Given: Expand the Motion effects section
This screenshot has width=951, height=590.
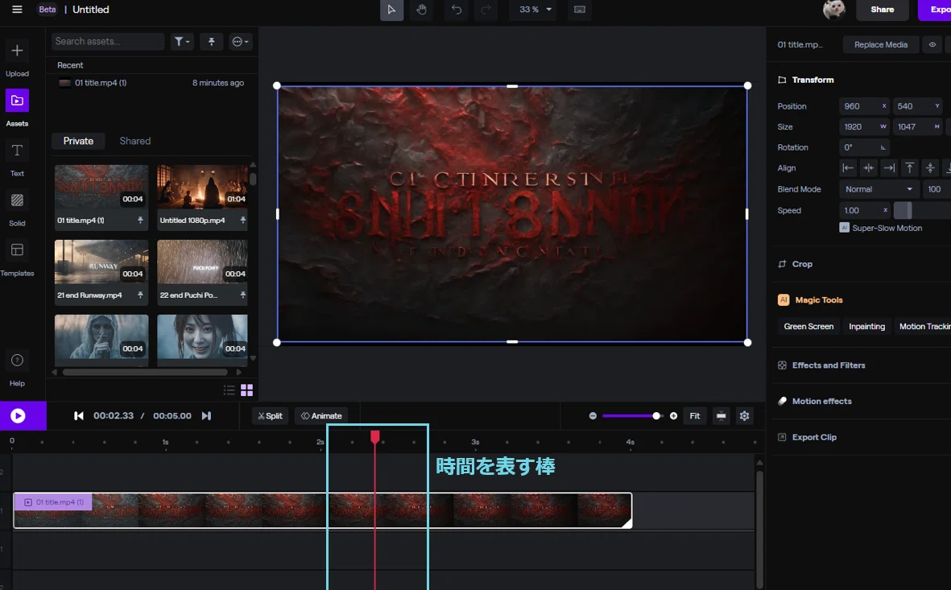Looking at the screenshot, I should [821, 401].
